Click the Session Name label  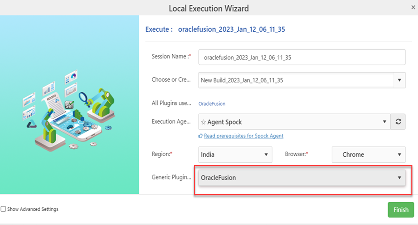point(171,57)
